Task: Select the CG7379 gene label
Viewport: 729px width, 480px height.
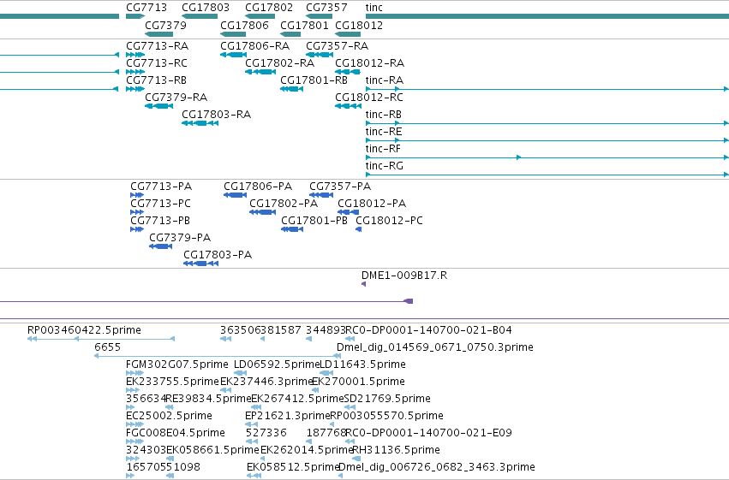Action: point(165,25)
